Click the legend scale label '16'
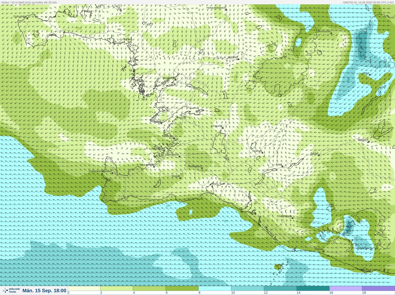The width and height of the screenshot is (395, 295). click(331, 293)
